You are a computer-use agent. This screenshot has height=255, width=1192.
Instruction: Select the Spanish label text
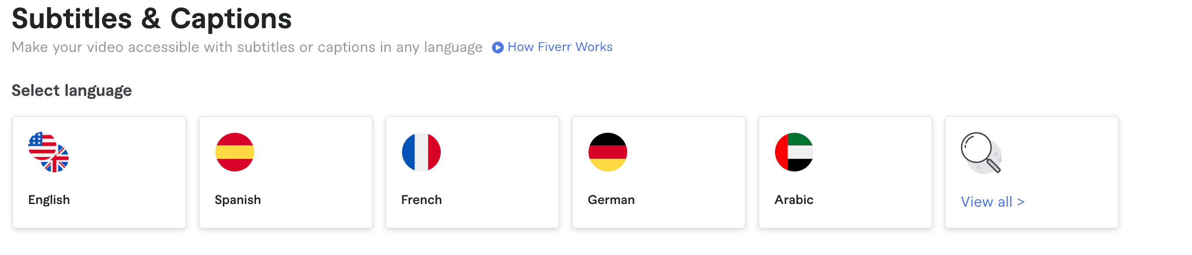coord(238,200)
